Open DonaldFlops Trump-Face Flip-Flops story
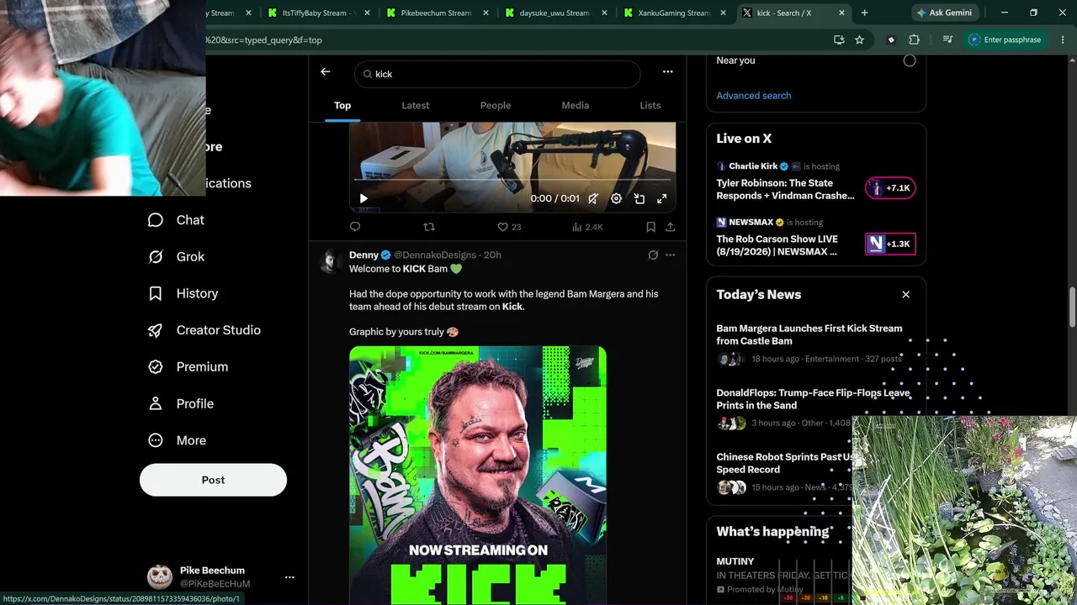The height and width of the screenshot is (605, 1077). (x=813, y=399)
